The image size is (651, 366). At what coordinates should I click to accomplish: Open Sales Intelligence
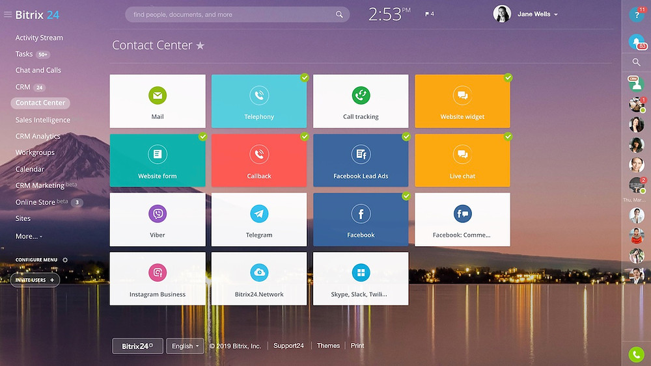pyautogui.click(x=43, y=120)
